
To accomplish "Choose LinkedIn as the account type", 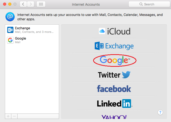I will click(114, 104).
